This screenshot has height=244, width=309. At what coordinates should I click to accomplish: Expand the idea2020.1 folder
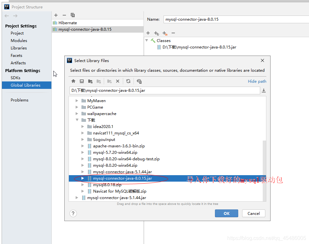coord(82,127)
